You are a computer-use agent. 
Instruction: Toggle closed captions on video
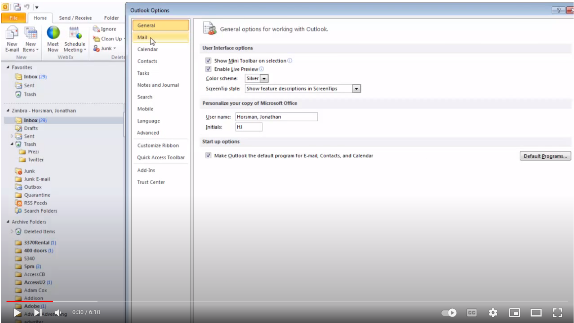[472, 313]
